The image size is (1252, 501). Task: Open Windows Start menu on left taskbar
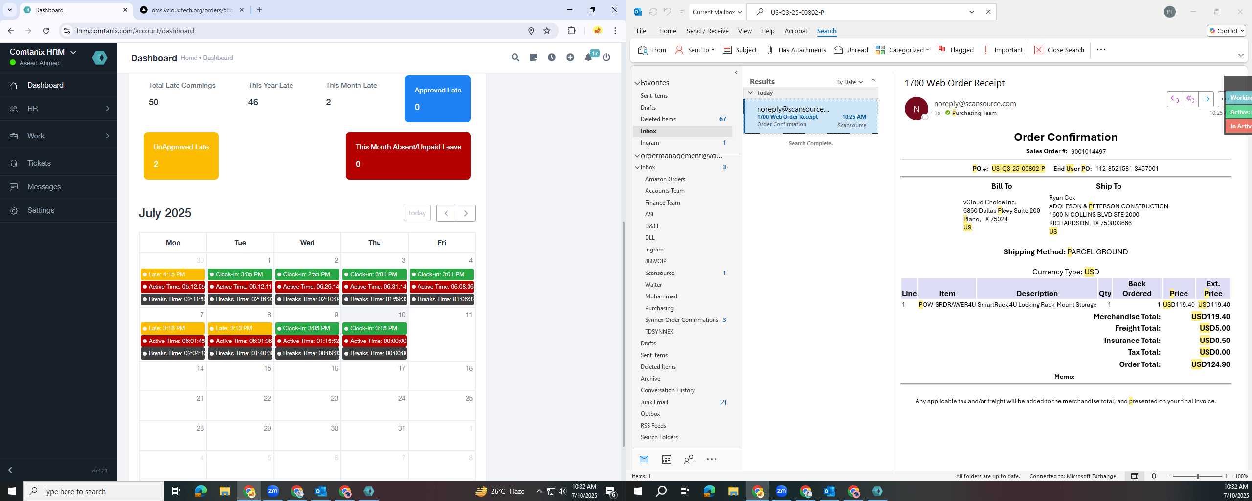pos(12,491)
